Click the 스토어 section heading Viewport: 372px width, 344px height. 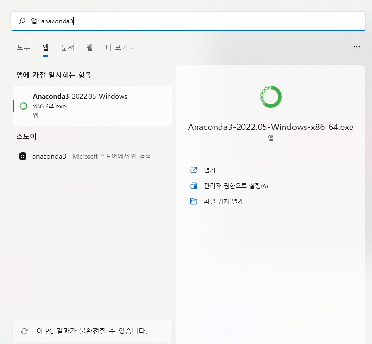[x=26, y=136]
